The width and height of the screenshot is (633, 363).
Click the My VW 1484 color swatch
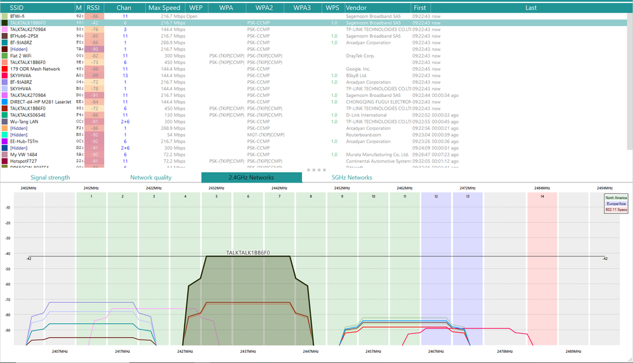(x=4, y=155)
